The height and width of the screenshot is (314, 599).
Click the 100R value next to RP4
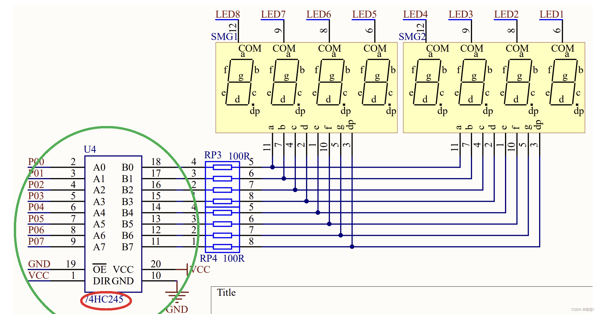(234, 258)
